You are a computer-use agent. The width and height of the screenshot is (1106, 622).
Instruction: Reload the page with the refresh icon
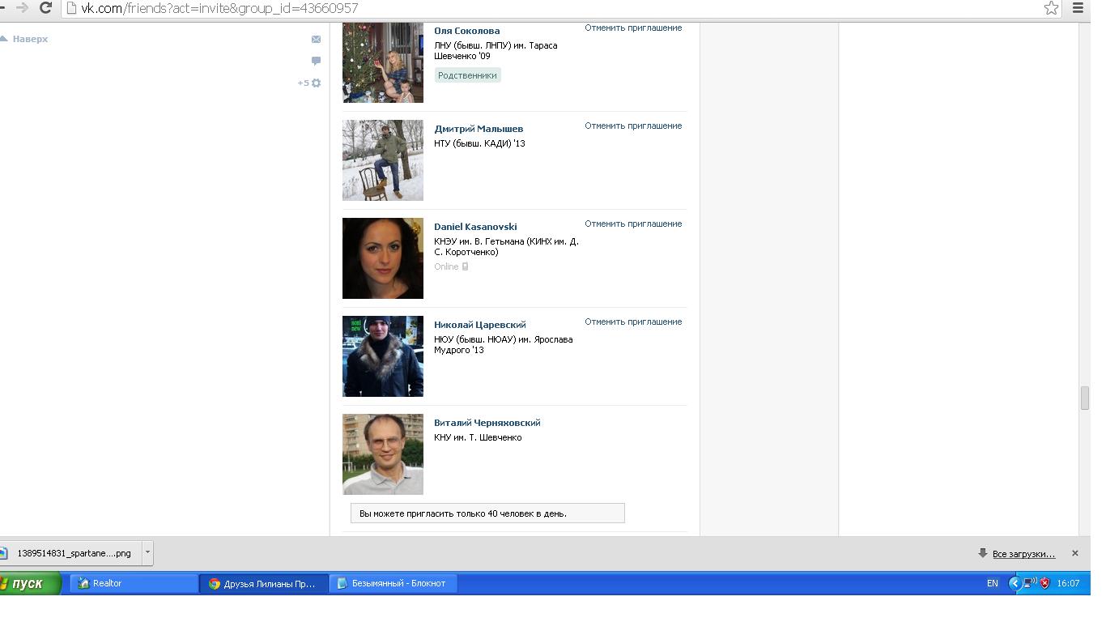click(x=46, y=8)
